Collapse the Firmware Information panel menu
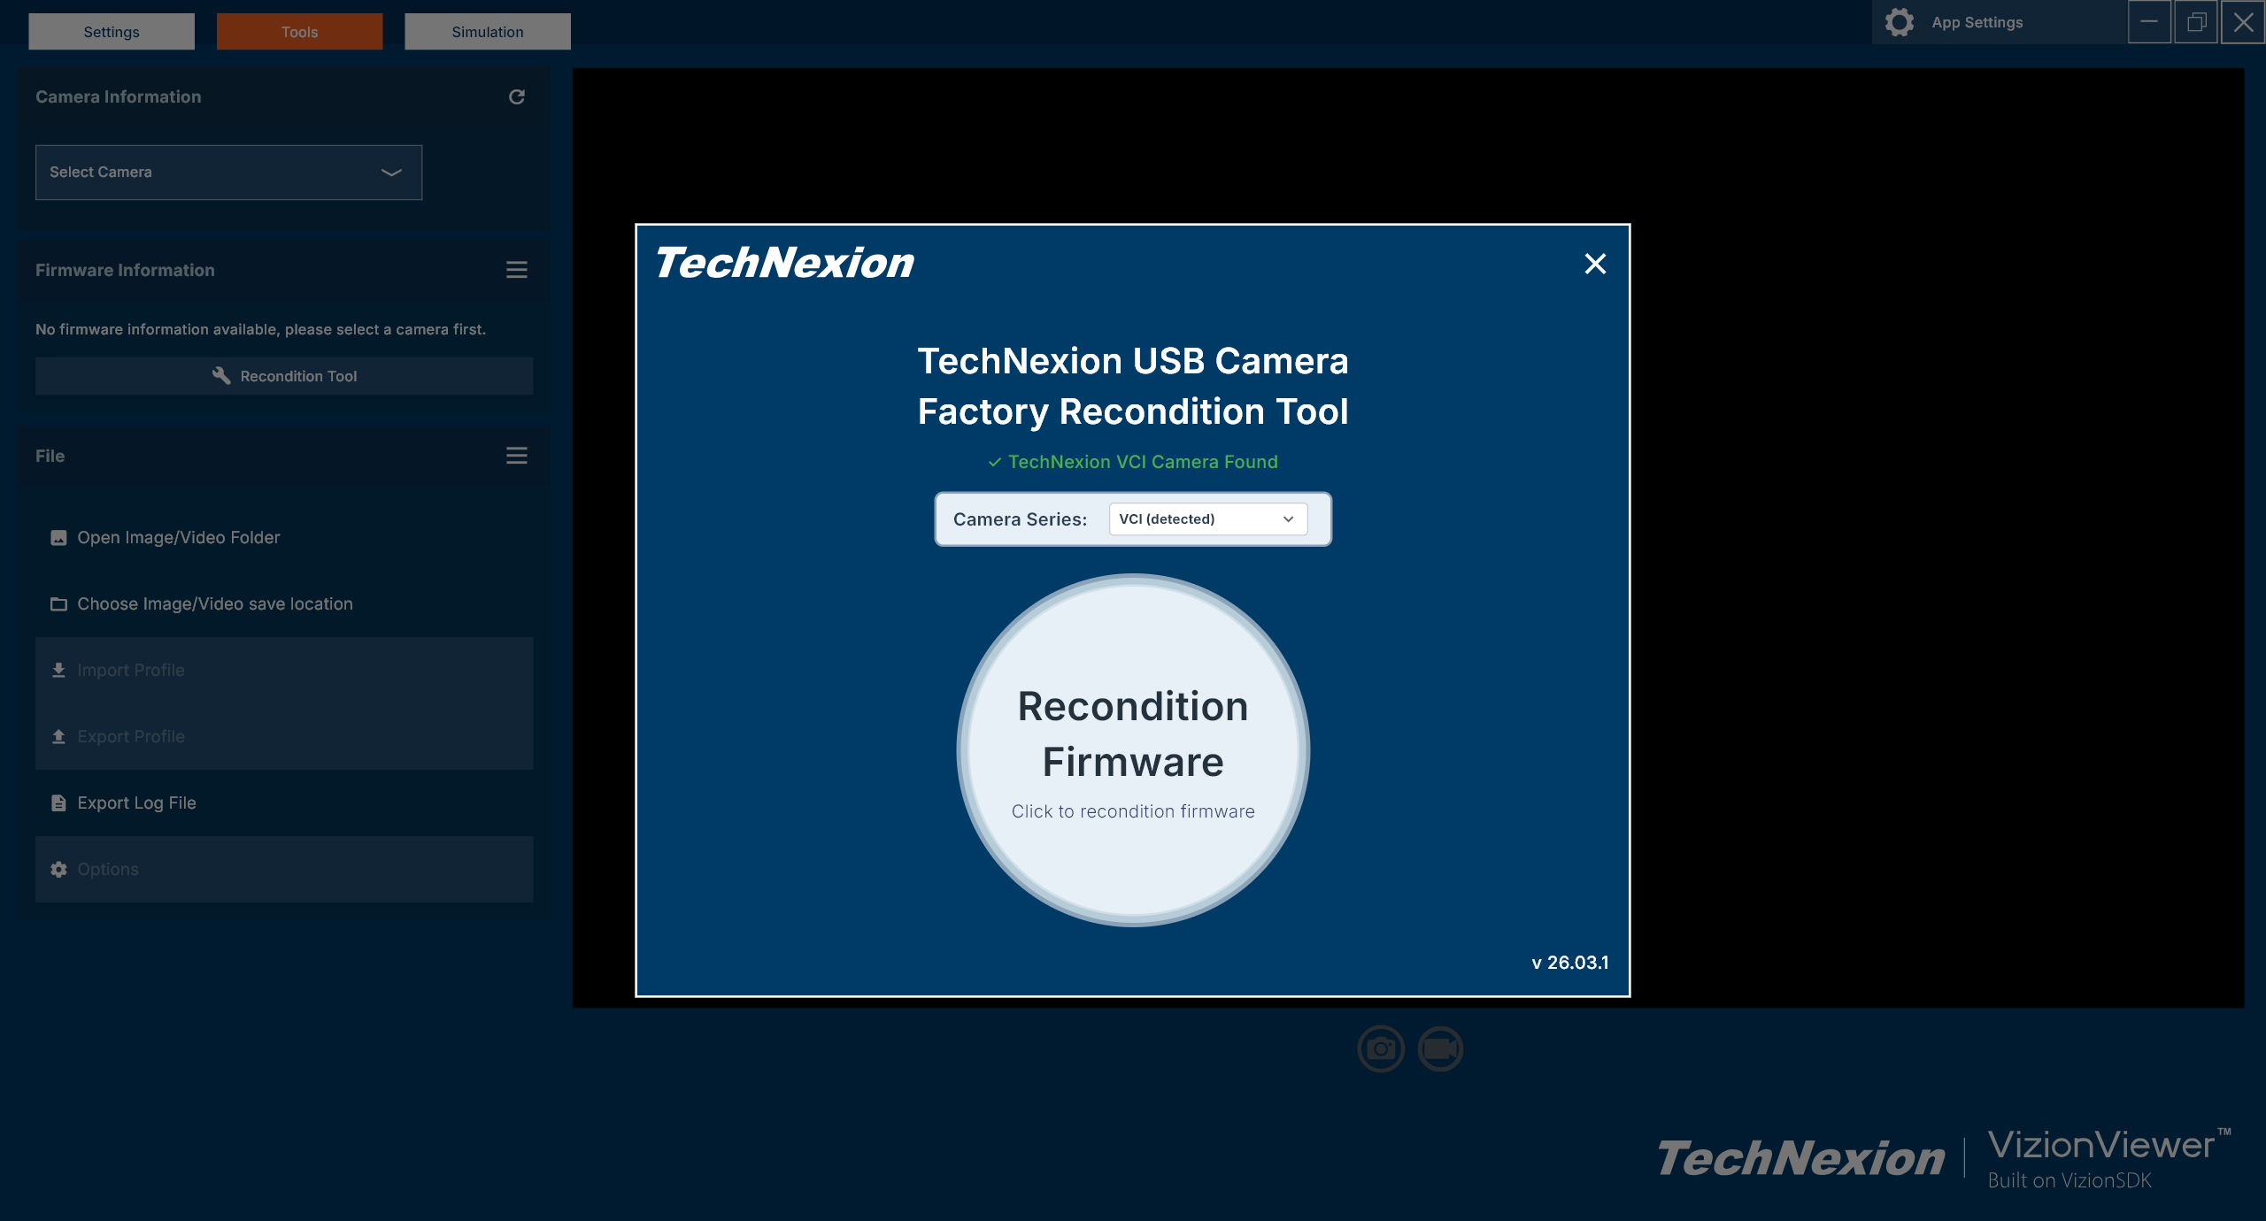Viewport: 2266px width, 1221px height. (516, 271)
